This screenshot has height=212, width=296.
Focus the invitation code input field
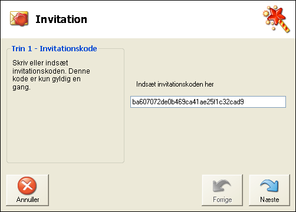[208, 102]
